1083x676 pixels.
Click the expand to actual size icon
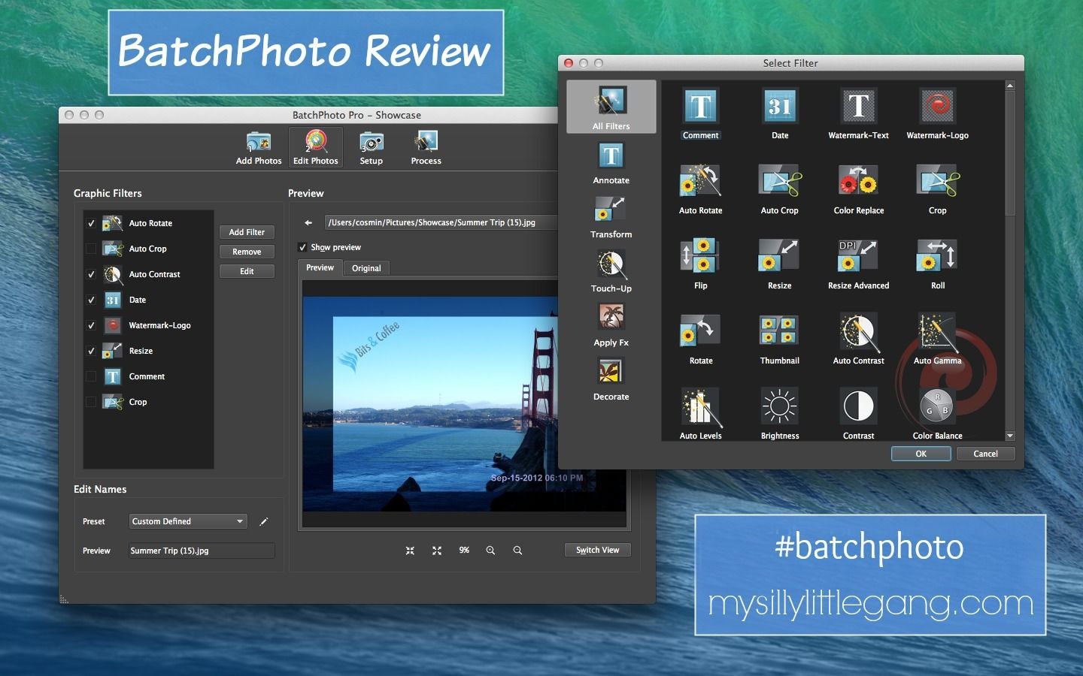pos(437,551)
